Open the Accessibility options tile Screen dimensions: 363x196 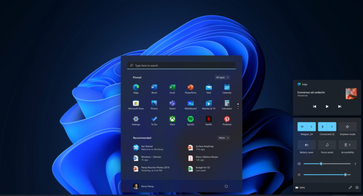347,145
